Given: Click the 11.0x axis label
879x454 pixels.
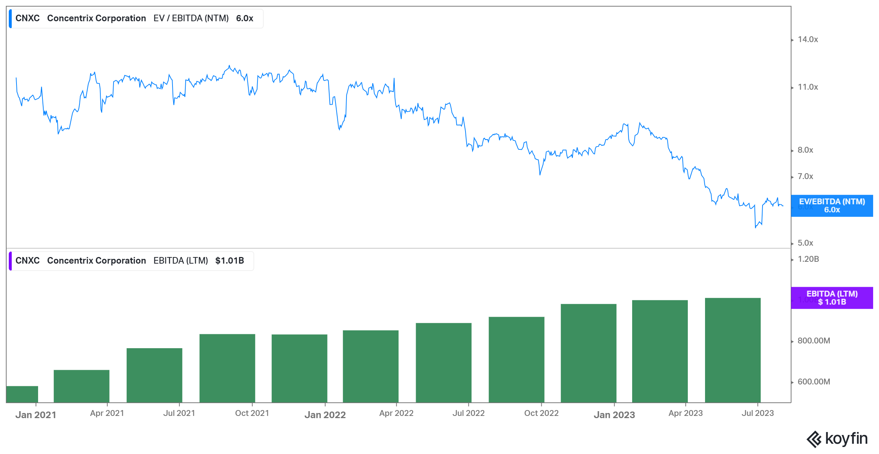Looking at the screenshot, I should pyautogui.click(x=808, y=87).
